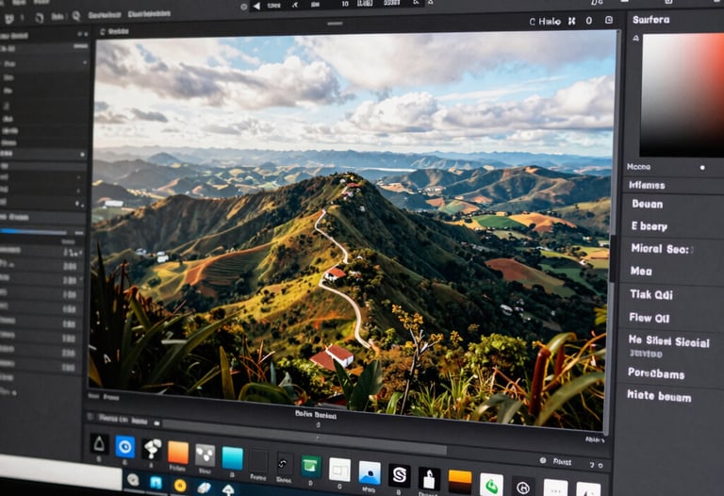Click the Bafes Berinal label below canvas

coord(316,415)
